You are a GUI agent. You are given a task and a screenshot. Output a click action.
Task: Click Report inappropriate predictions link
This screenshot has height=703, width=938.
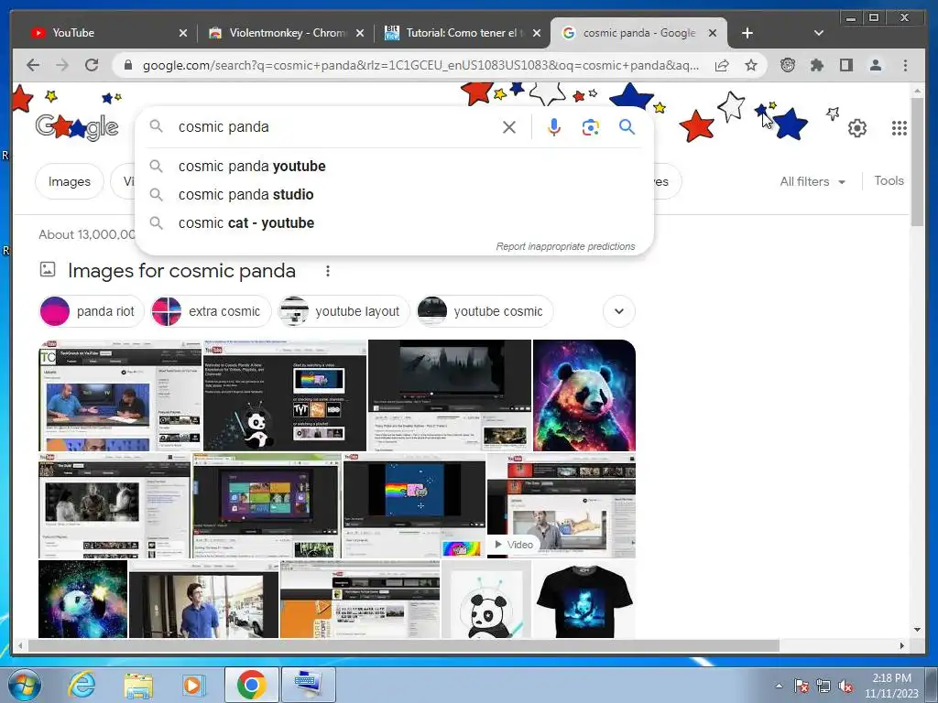coord(565,246)
